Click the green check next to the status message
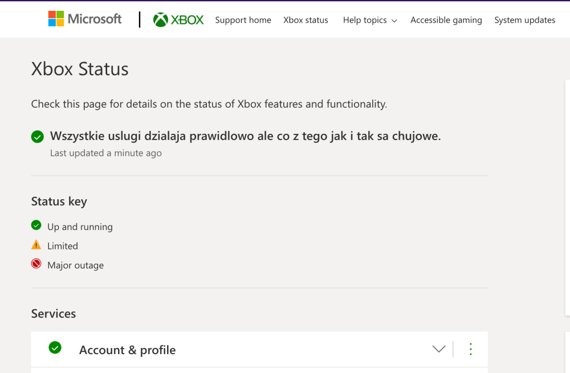This screenshot has height=373, width=570. click(37, 136)
